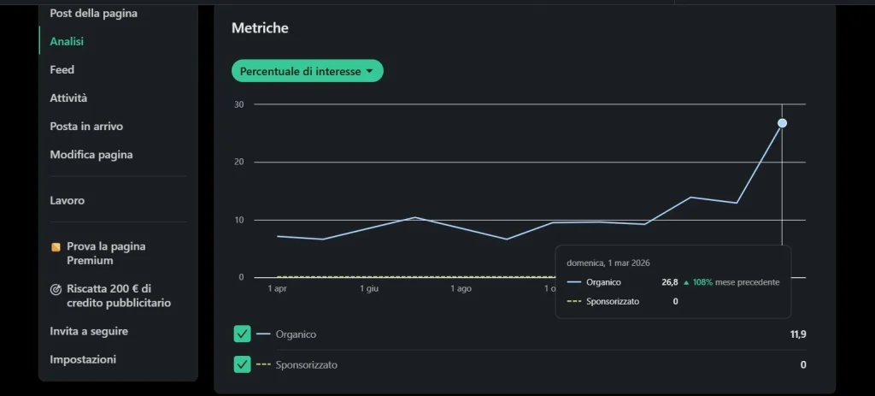Open the Attività section
The width and height of the screenshot is (875, 396).
(x=68, y=98)
